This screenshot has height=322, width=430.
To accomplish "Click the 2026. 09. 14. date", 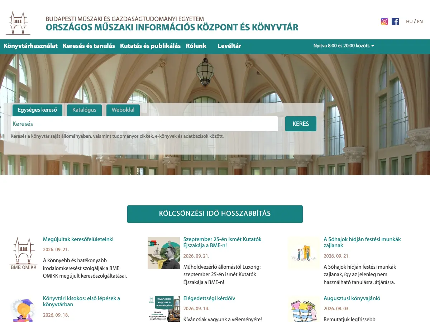I will (x=196, y=308).
